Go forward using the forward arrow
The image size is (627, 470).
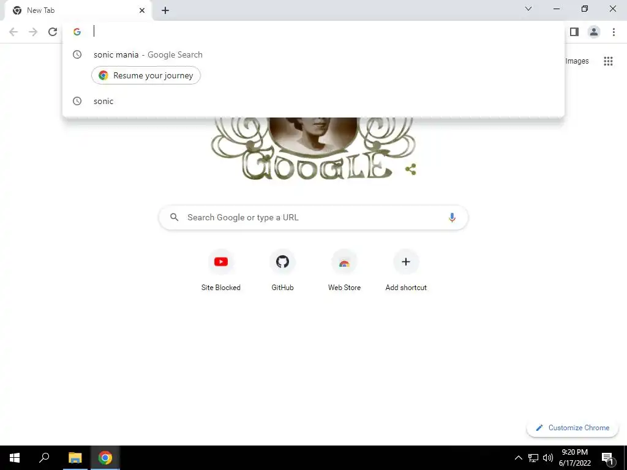[33, 32]
